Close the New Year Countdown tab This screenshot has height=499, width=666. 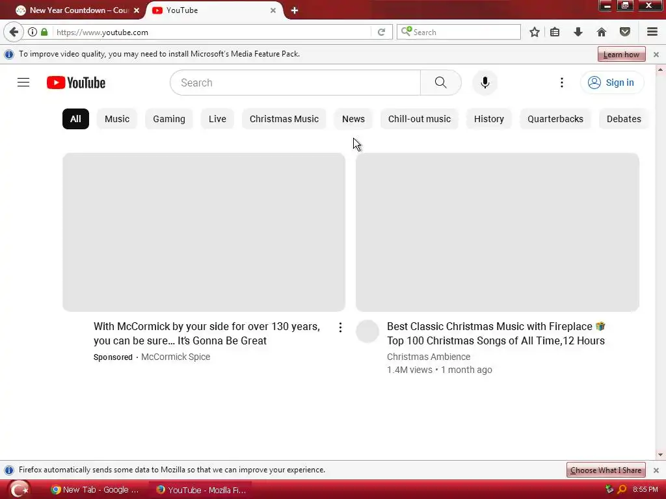tap(137, 10)
